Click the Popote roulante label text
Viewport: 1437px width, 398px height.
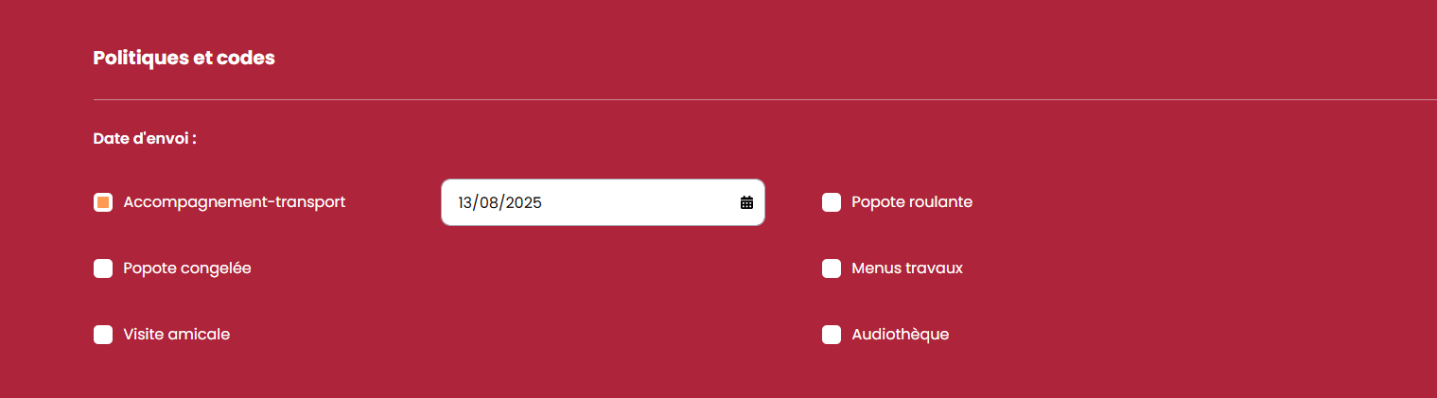click(x=911, y=202)
